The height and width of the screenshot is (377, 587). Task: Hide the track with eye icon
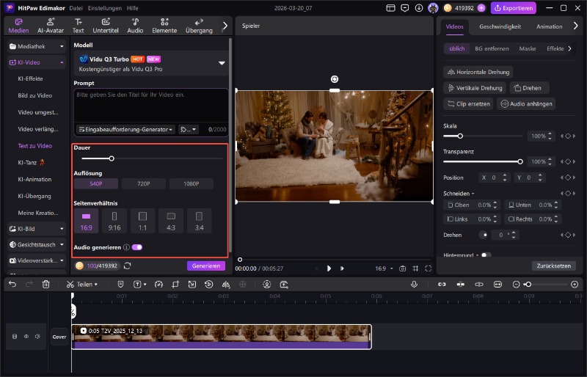[26, 337]
